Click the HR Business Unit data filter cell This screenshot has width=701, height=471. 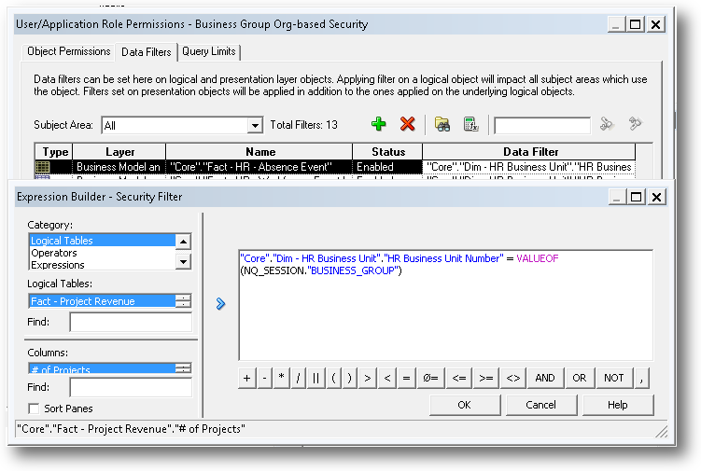tap(529, 167)
